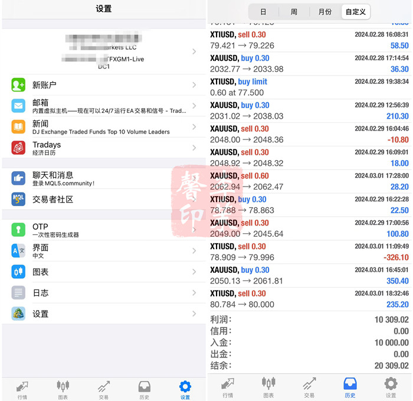The width and height of the screenshot is (413, 401).
Task: Tap the green OTP keyhole icon
Action: click(x=18, y=230)
